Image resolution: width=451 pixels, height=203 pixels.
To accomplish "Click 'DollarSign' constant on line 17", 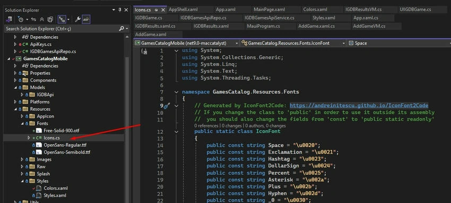I will point(283,166).
